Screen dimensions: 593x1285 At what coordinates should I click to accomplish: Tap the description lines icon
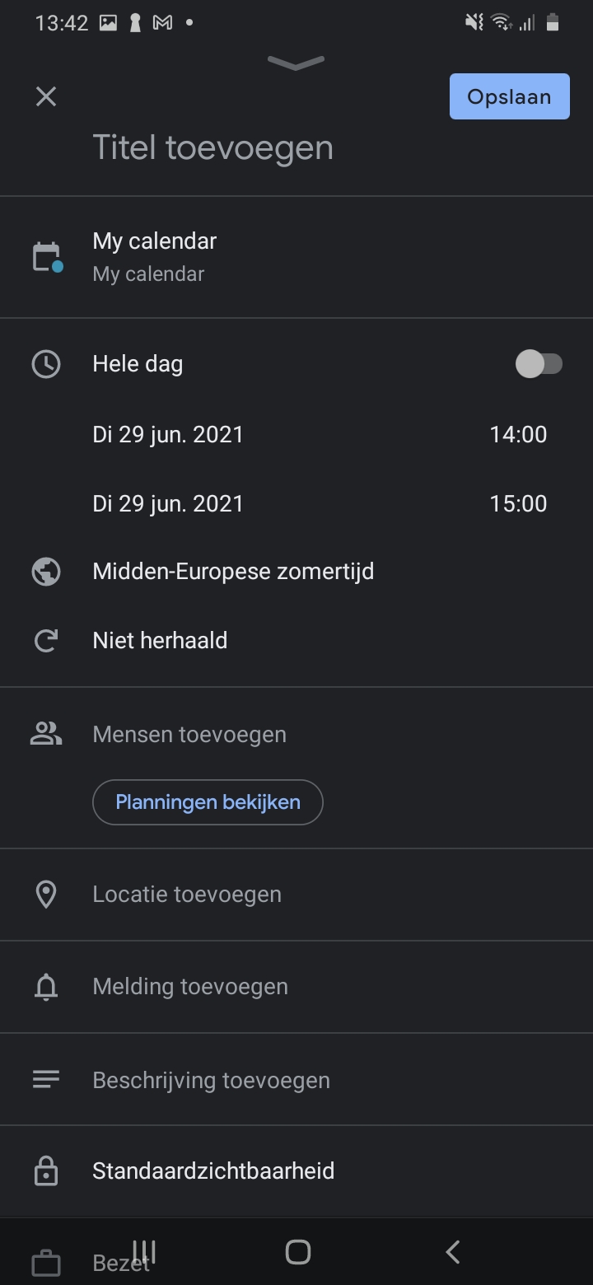tap(46, 1079)
